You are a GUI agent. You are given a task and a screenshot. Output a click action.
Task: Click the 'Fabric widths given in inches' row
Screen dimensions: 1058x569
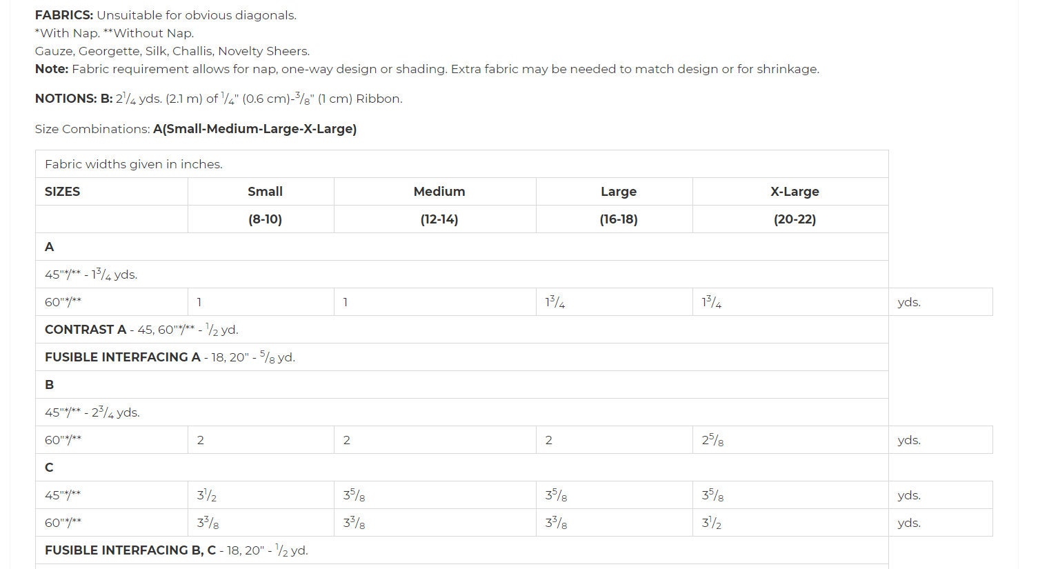[462, 164]
